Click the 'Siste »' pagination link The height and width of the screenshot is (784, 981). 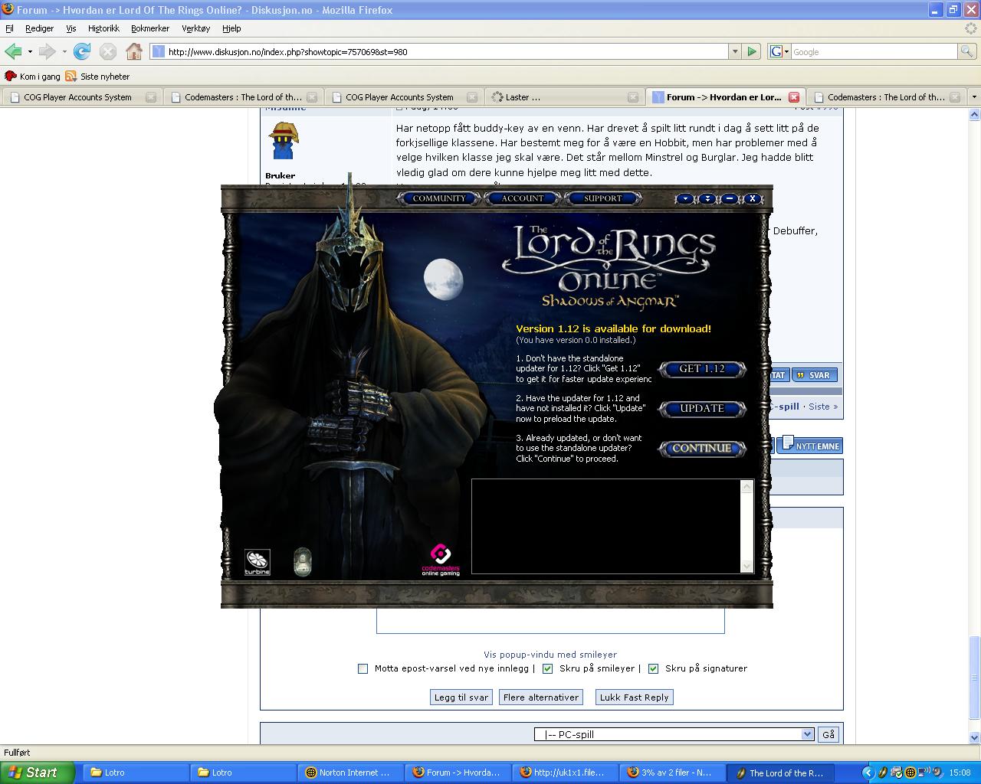click(823, 407)
